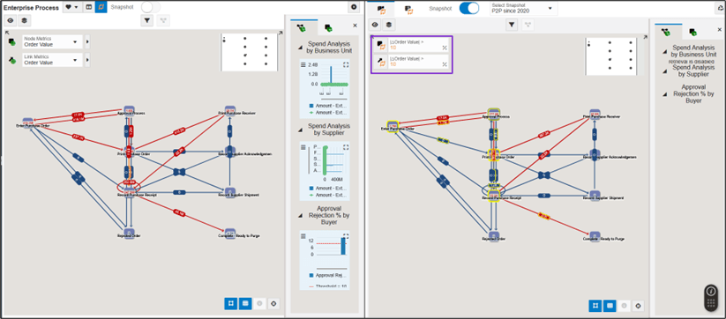Click the link metrics icon in left pane
This screenshot has height=319, width=726.
point(11,60)
